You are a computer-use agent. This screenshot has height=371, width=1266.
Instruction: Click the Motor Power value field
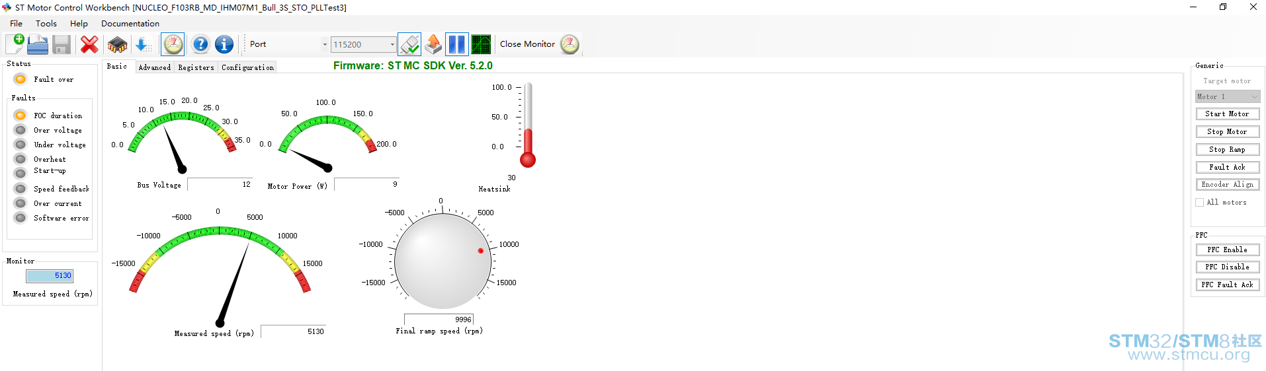pos(366,185)
